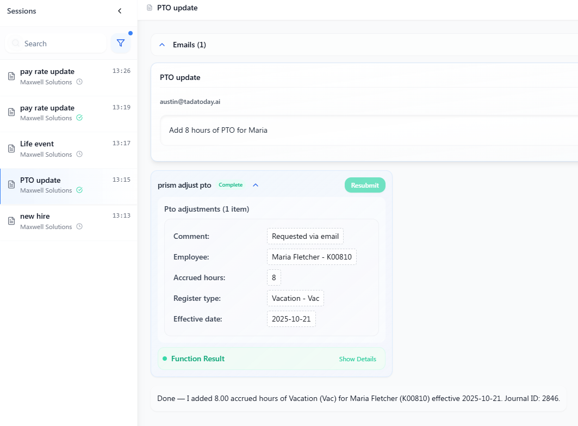This screenshot has width=578, height=426.
Task: Click the clock status icon on the 13:26 pay rate update
Action: point(79,82)
